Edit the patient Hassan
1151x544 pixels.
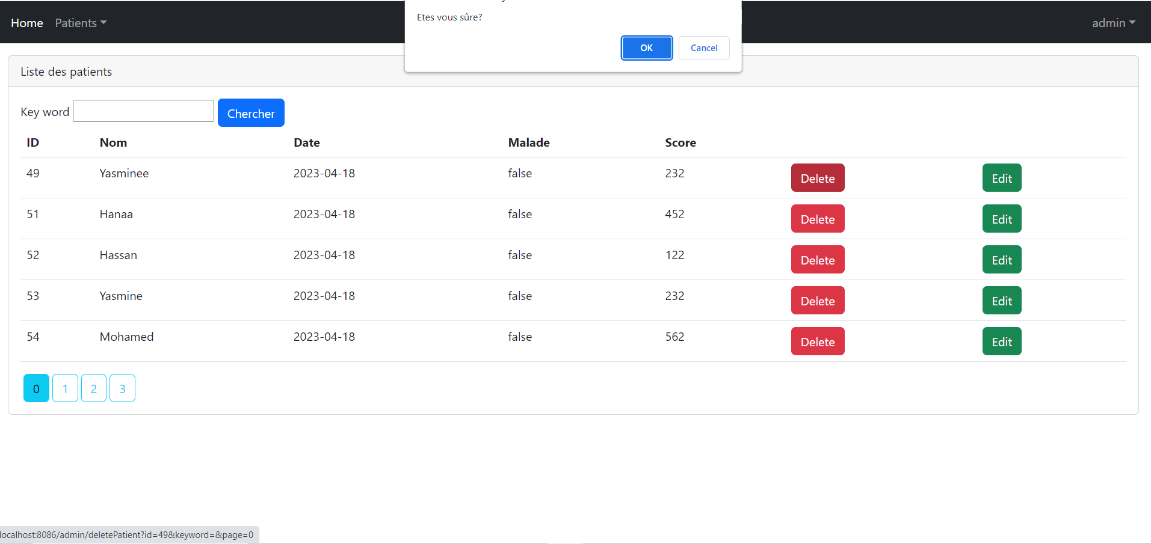(x=1001, y=259)
